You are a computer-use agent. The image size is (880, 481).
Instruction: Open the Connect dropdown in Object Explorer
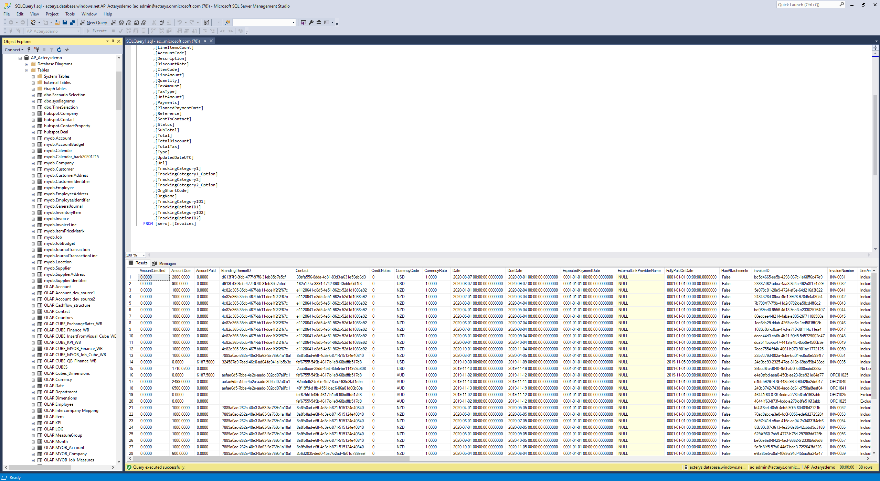pos(14,50)
